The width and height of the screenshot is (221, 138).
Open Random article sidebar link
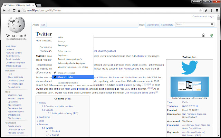pos(13,59)
